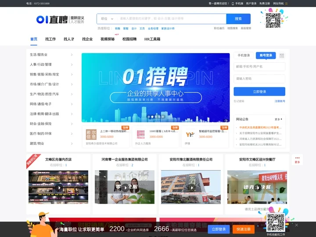
Task: Click the 请输入密码 password field
Action: point(259,79)
